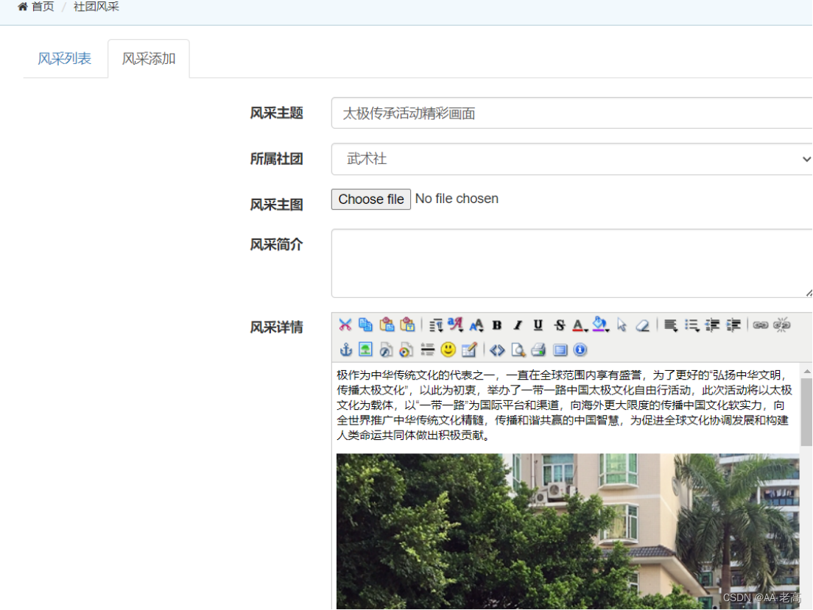Click the editor's vertical scrollbar thumb
Viewport: 813px width, 610px height.
[x=806, y=412]
